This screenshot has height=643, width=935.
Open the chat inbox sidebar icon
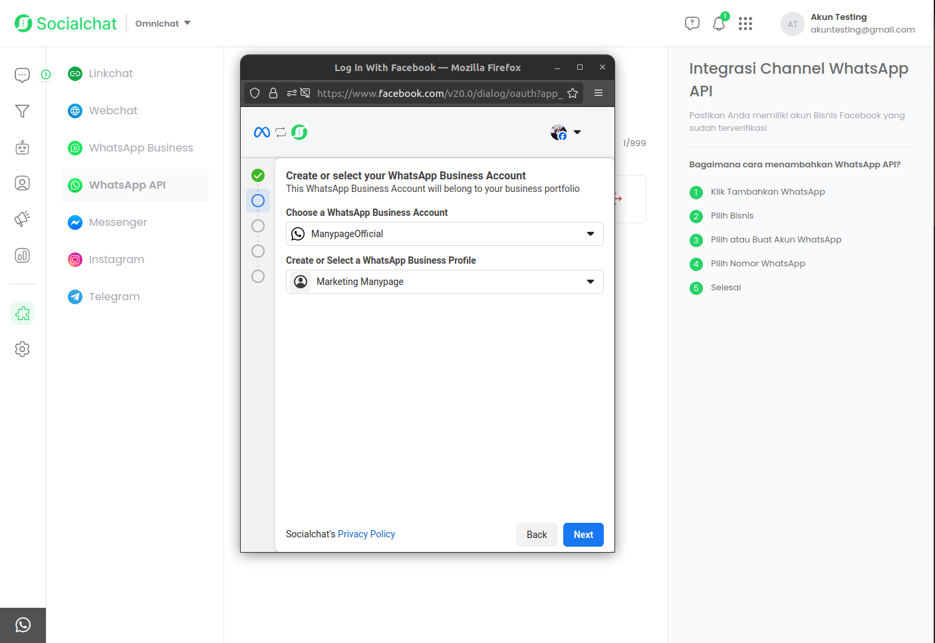point(22,75)
